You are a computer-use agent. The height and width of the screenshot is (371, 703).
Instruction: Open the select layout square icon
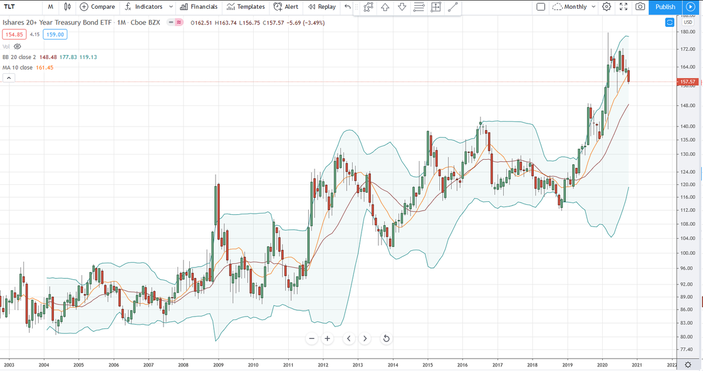(x=541, y=7)
